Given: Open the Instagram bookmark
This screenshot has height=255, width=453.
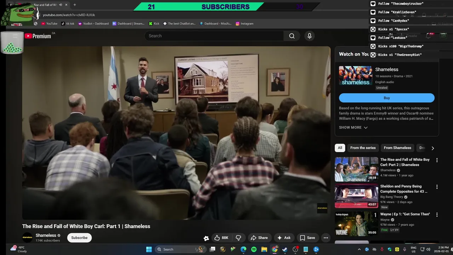Looking at the screenshot, I should [x=245, y=24].
